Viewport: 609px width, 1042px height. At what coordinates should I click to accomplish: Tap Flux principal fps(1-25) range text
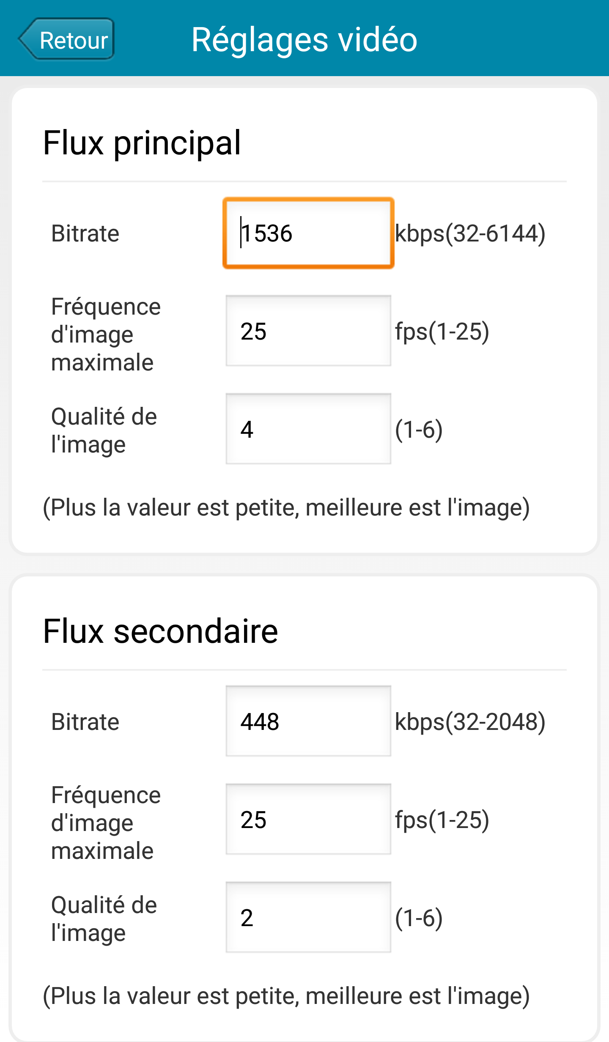coord(442,331)
